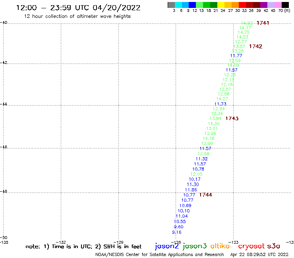Click the 70 (ft) label on the scale
Viewport: 294px width, 258px height.
point(284,11)
